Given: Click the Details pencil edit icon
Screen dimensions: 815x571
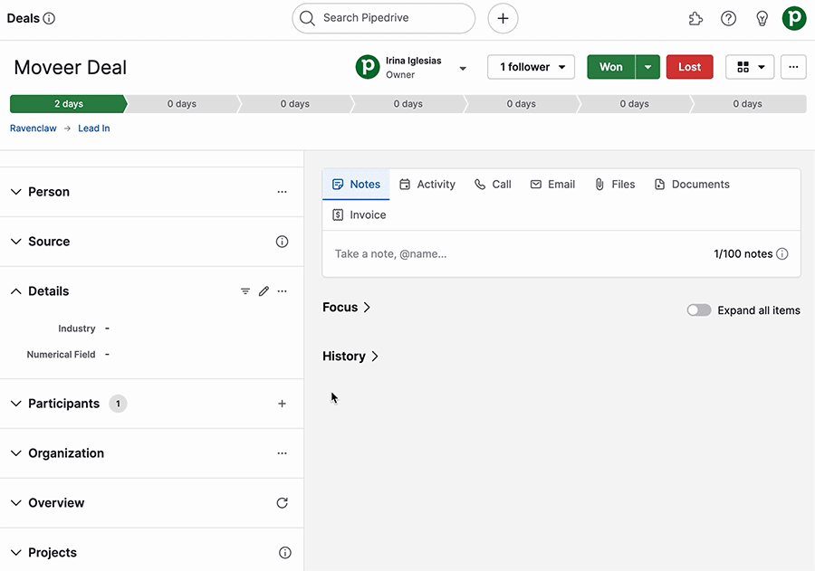Looking at the screenshot, I should click(264, 291).
